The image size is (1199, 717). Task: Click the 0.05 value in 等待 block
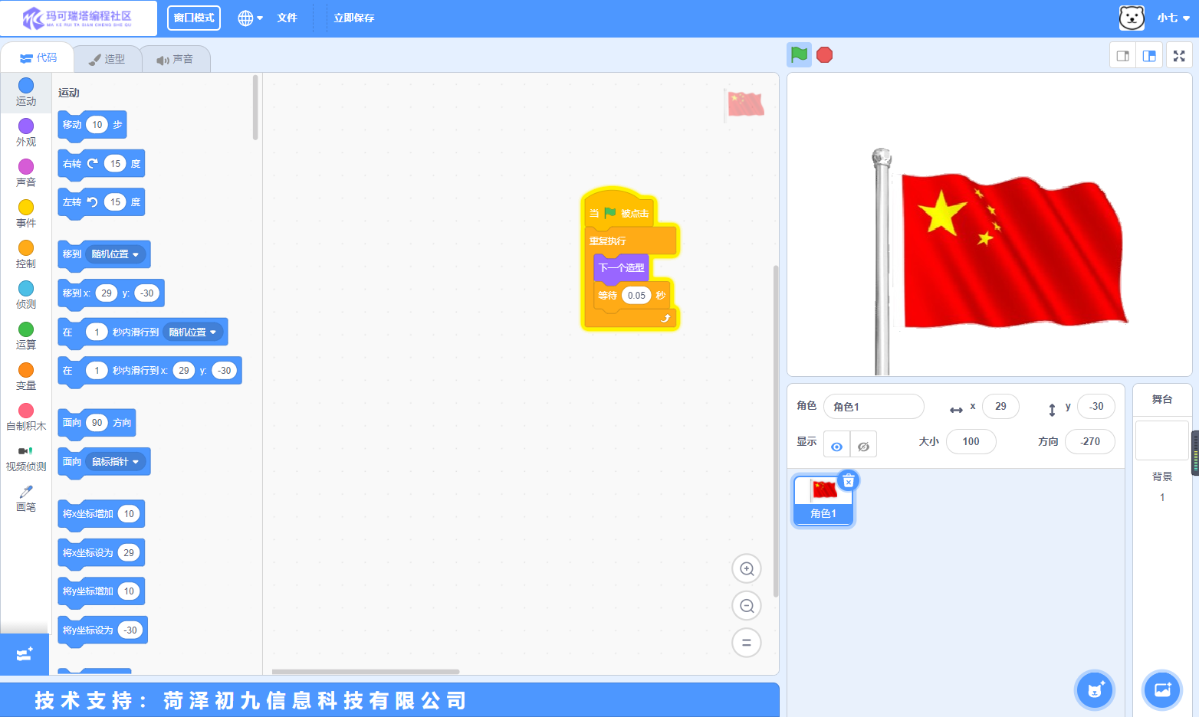tap(636, 296)
